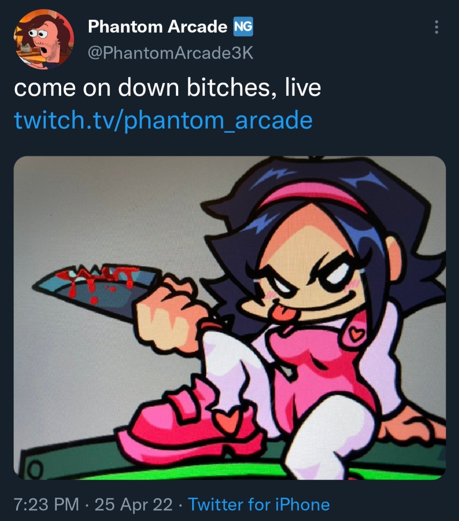459x521 pixels.
Task: Click the 7:23 PM timestamp
Action: (46, 504)
